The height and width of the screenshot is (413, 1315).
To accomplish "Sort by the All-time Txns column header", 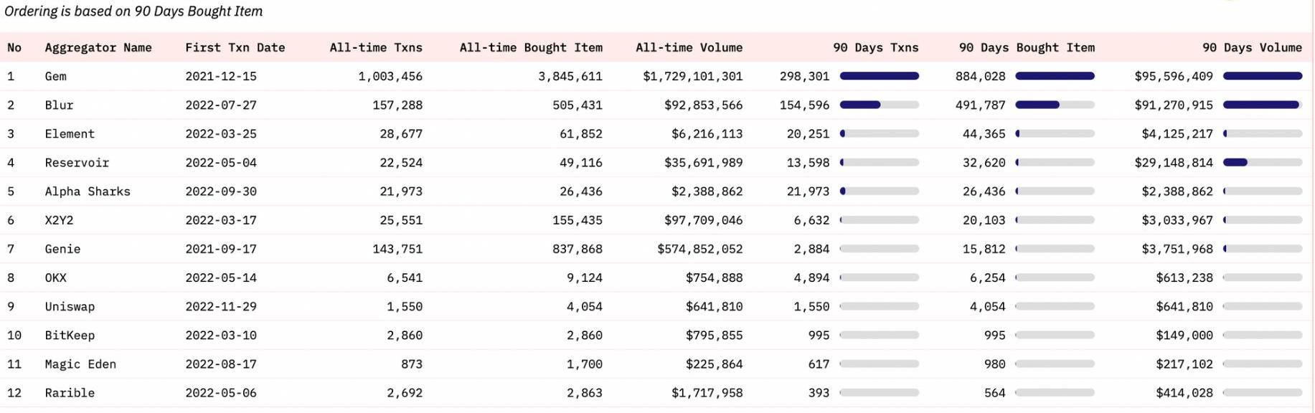I will 375,47.
